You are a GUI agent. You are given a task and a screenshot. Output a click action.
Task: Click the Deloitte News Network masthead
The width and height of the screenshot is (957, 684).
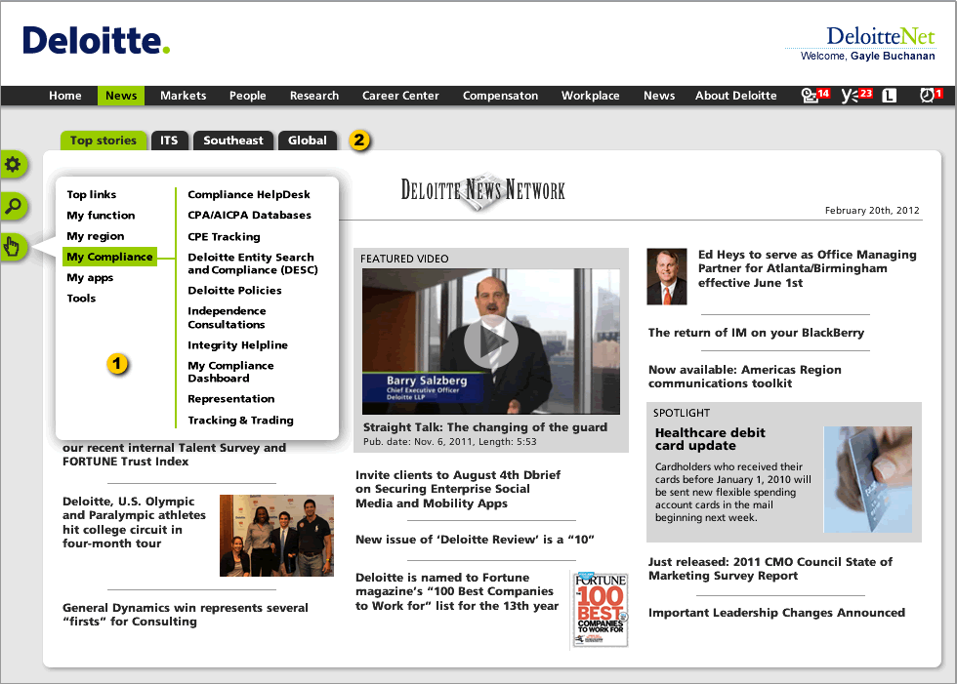coord(482,191)
